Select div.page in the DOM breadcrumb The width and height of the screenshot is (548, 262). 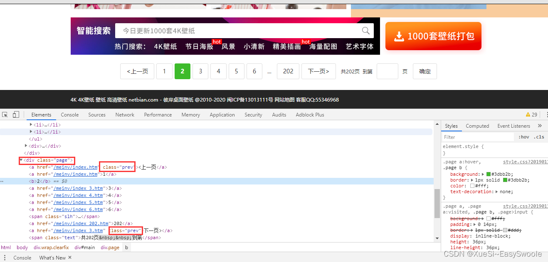(x=110, y=247)
